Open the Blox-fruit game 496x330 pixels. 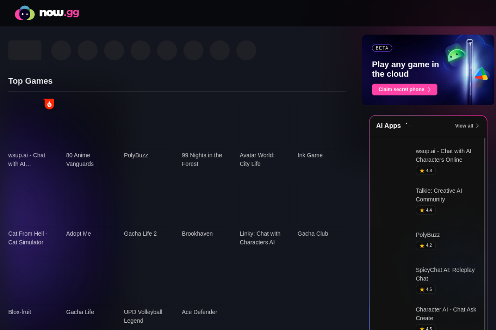pos(19,312)
